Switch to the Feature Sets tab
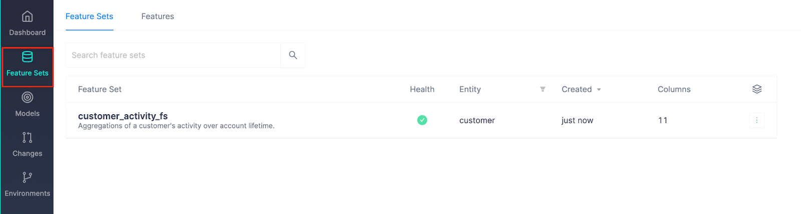This screenshot has width=801, height=214. tap(89, 16)
